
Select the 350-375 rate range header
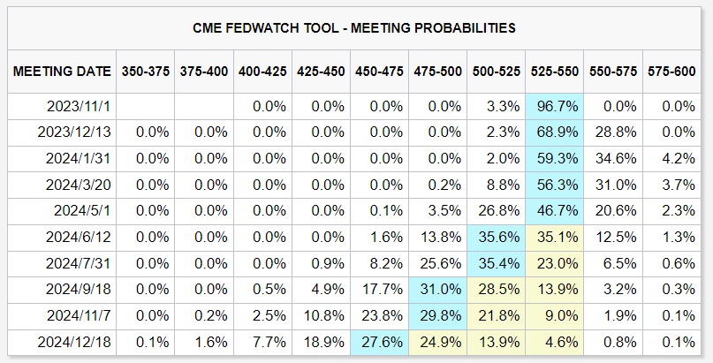146,71
